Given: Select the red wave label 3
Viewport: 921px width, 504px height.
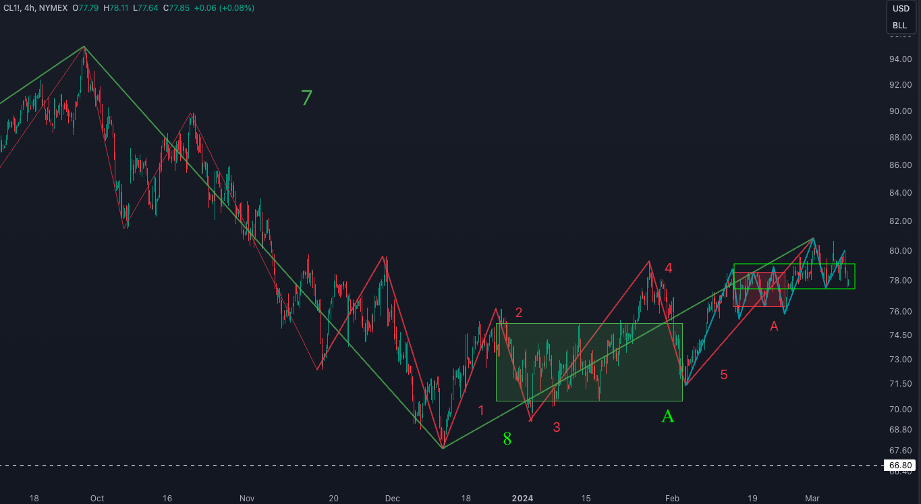Looking at the screenshot, I should tap(557, 427).
